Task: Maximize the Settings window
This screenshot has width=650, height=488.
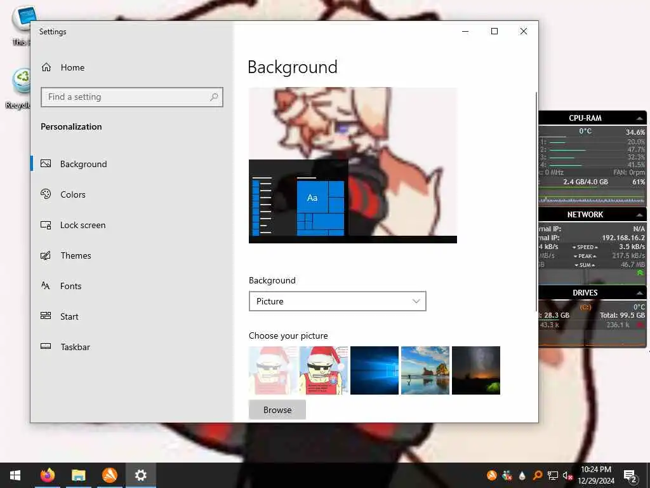Action: click(494, 31)
